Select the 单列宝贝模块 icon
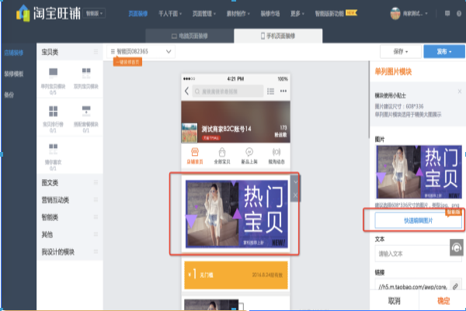Image resolution: width=466 pixels, height=311 pixels. (x=53, y=73)
